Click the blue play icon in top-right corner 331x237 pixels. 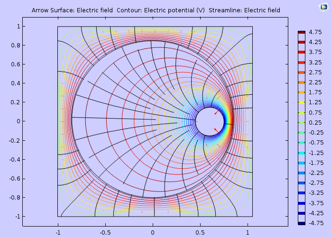323,6
